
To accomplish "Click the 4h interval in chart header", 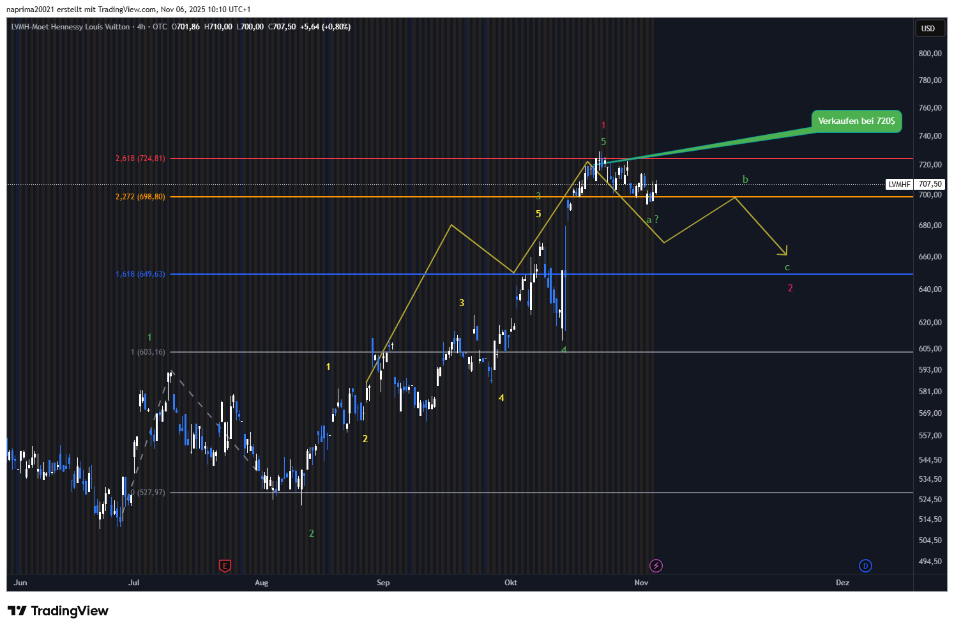I will [x=141, y=27].
